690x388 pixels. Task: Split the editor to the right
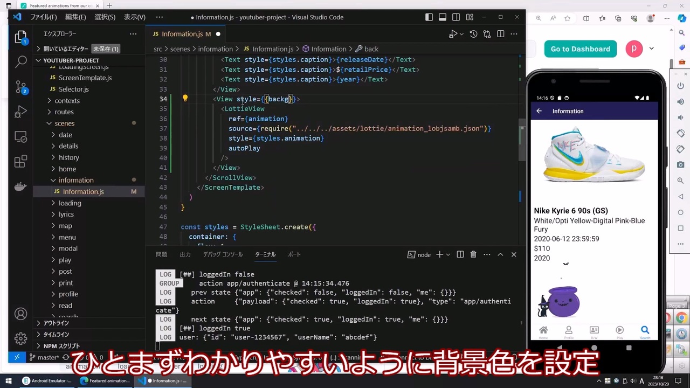point(500,34)
